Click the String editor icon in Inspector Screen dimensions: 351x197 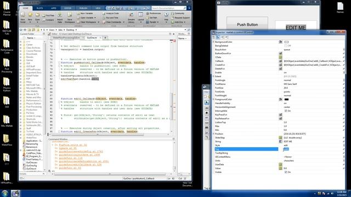(x=280, y=141)
